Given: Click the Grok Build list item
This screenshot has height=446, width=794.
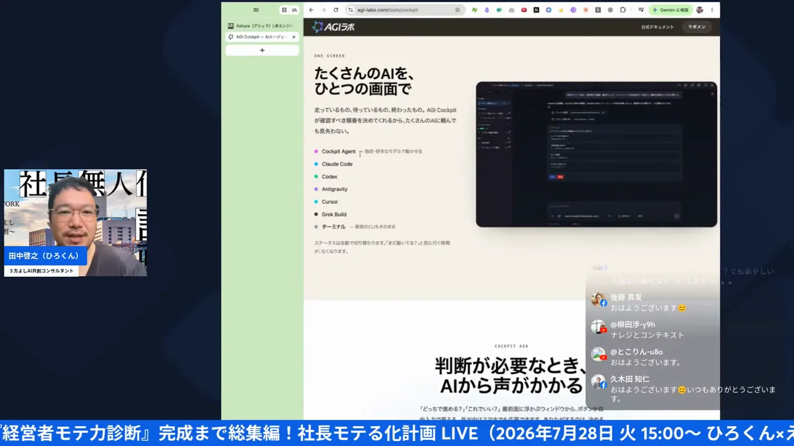Looking at the screenshot, I should (x=334, y=214).
